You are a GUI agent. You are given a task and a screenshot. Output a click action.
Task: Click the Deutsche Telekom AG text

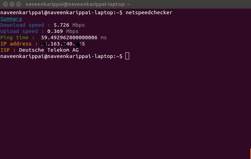49,50
